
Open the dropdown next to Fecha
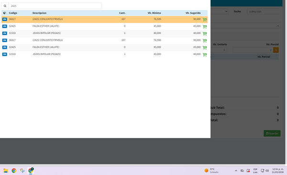click(219, 11)
